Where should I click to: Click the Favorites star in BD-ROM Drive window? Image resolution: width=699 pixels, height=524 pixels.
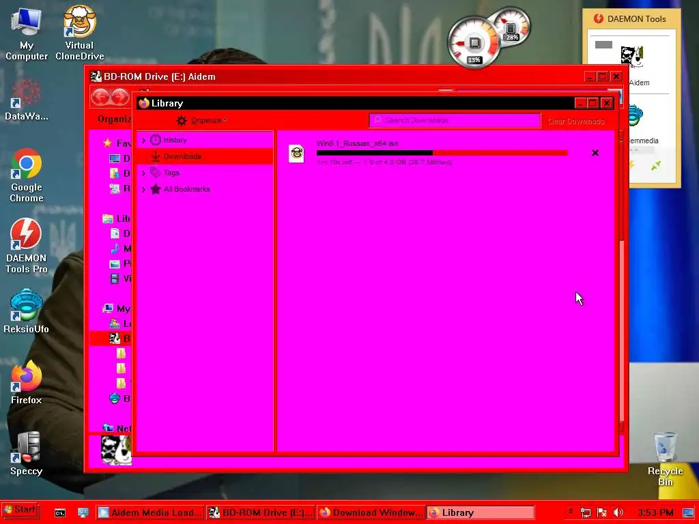pos(107,143)
